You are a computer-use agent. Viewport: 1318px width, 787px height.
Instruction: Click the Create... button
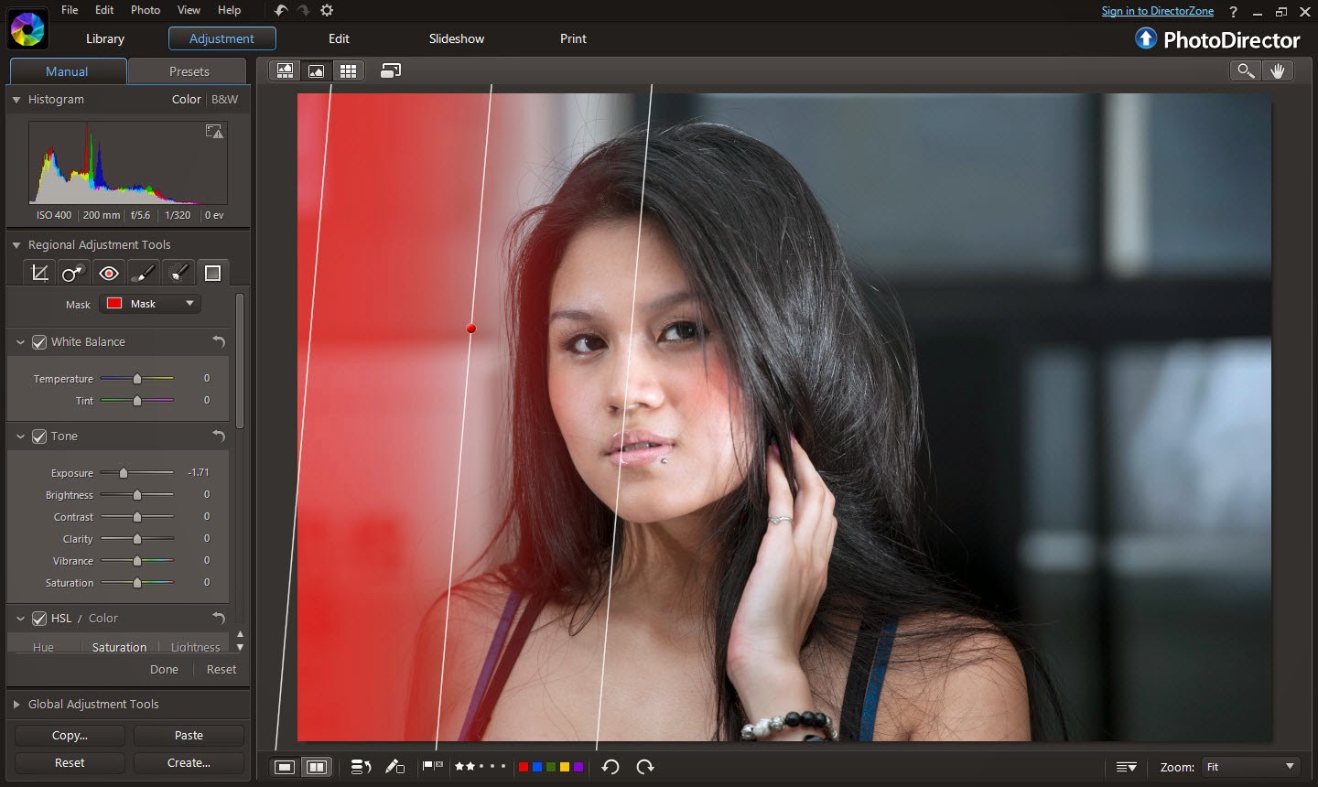coord(189,762)
